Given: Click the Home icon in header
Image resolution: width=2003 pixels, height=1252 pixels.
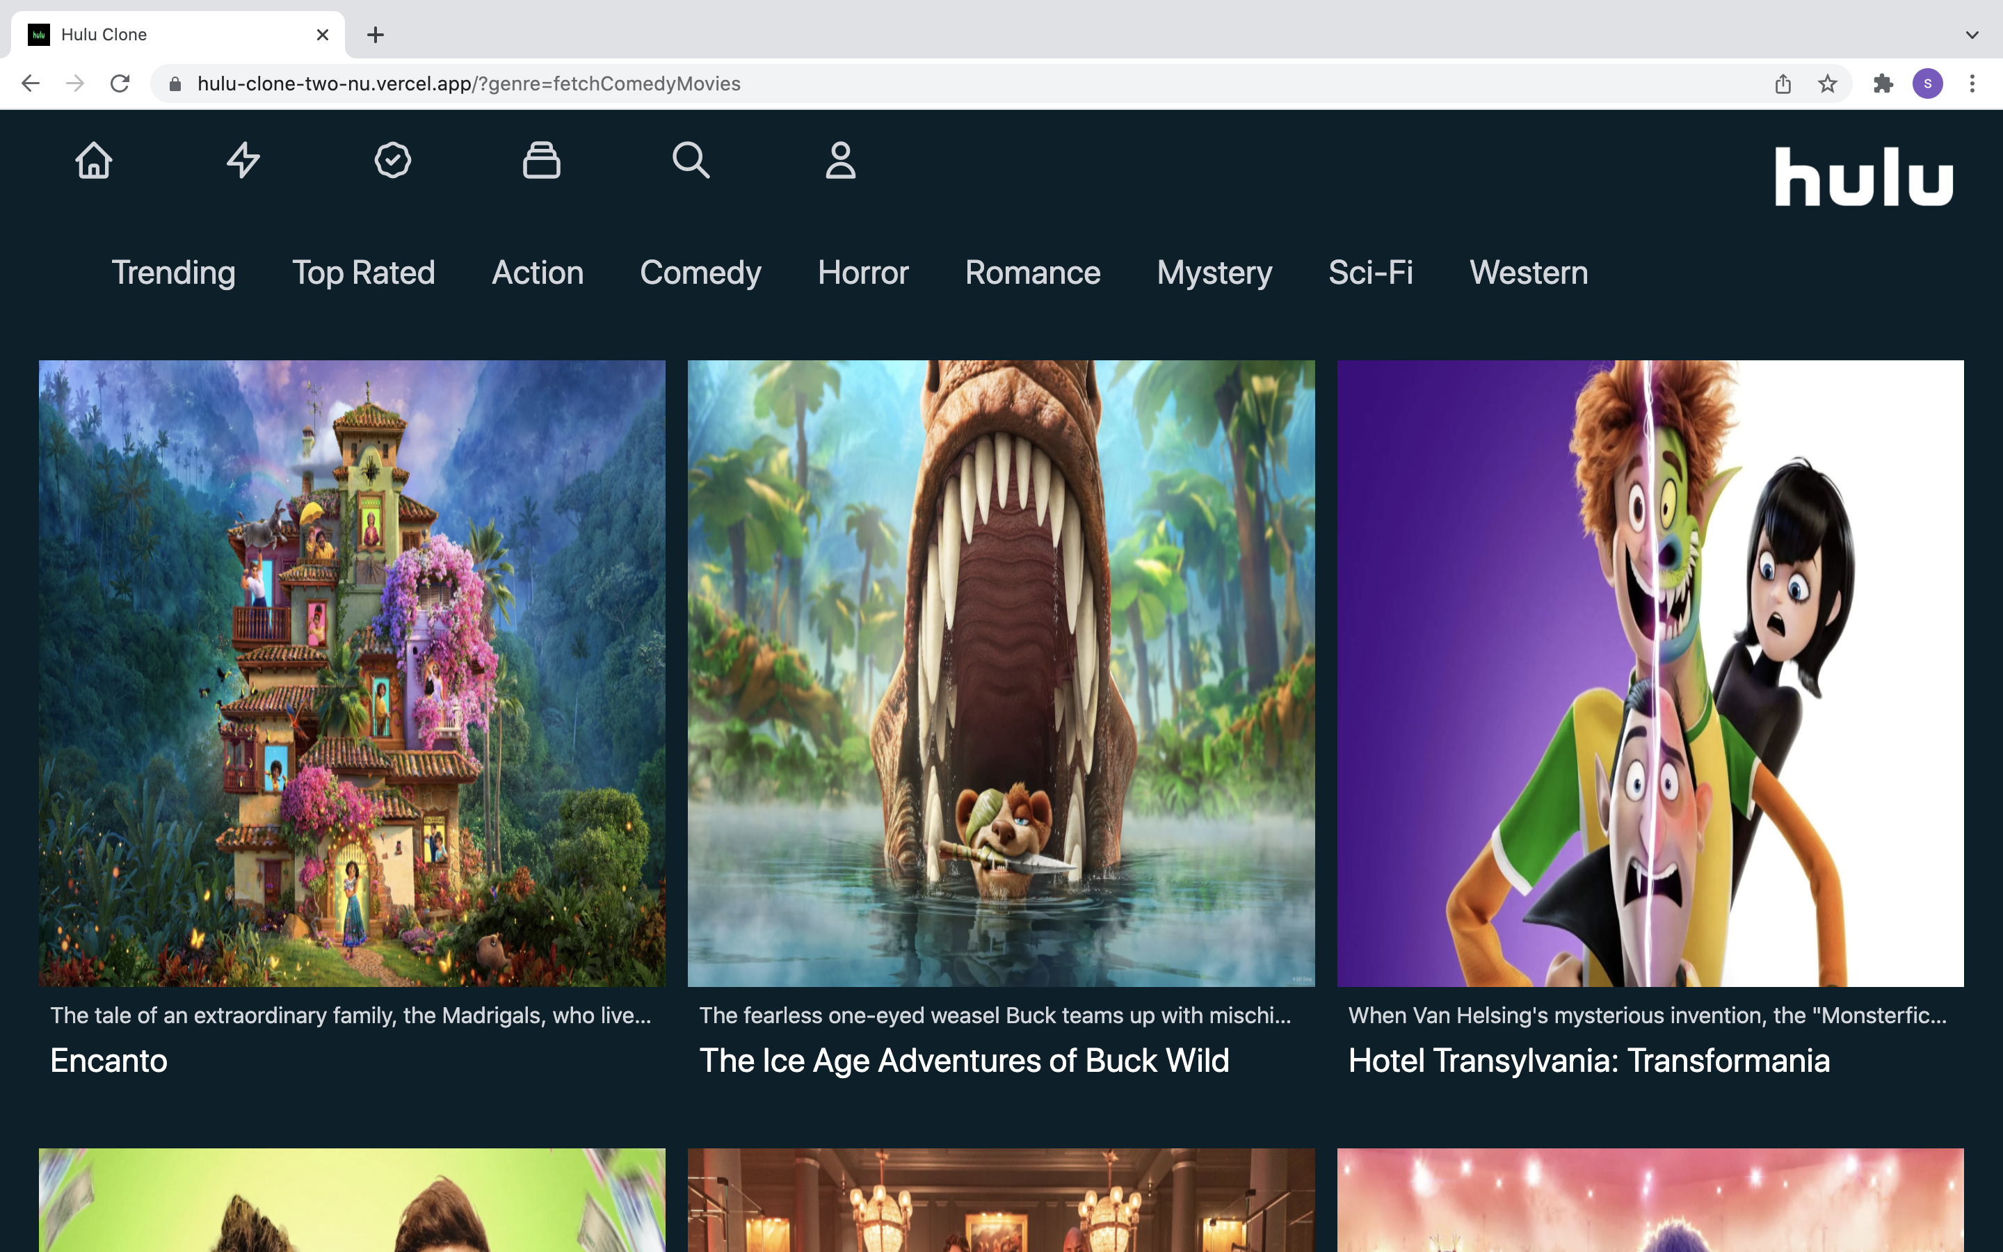Looking at the screenshot, I should coord(93,161).
